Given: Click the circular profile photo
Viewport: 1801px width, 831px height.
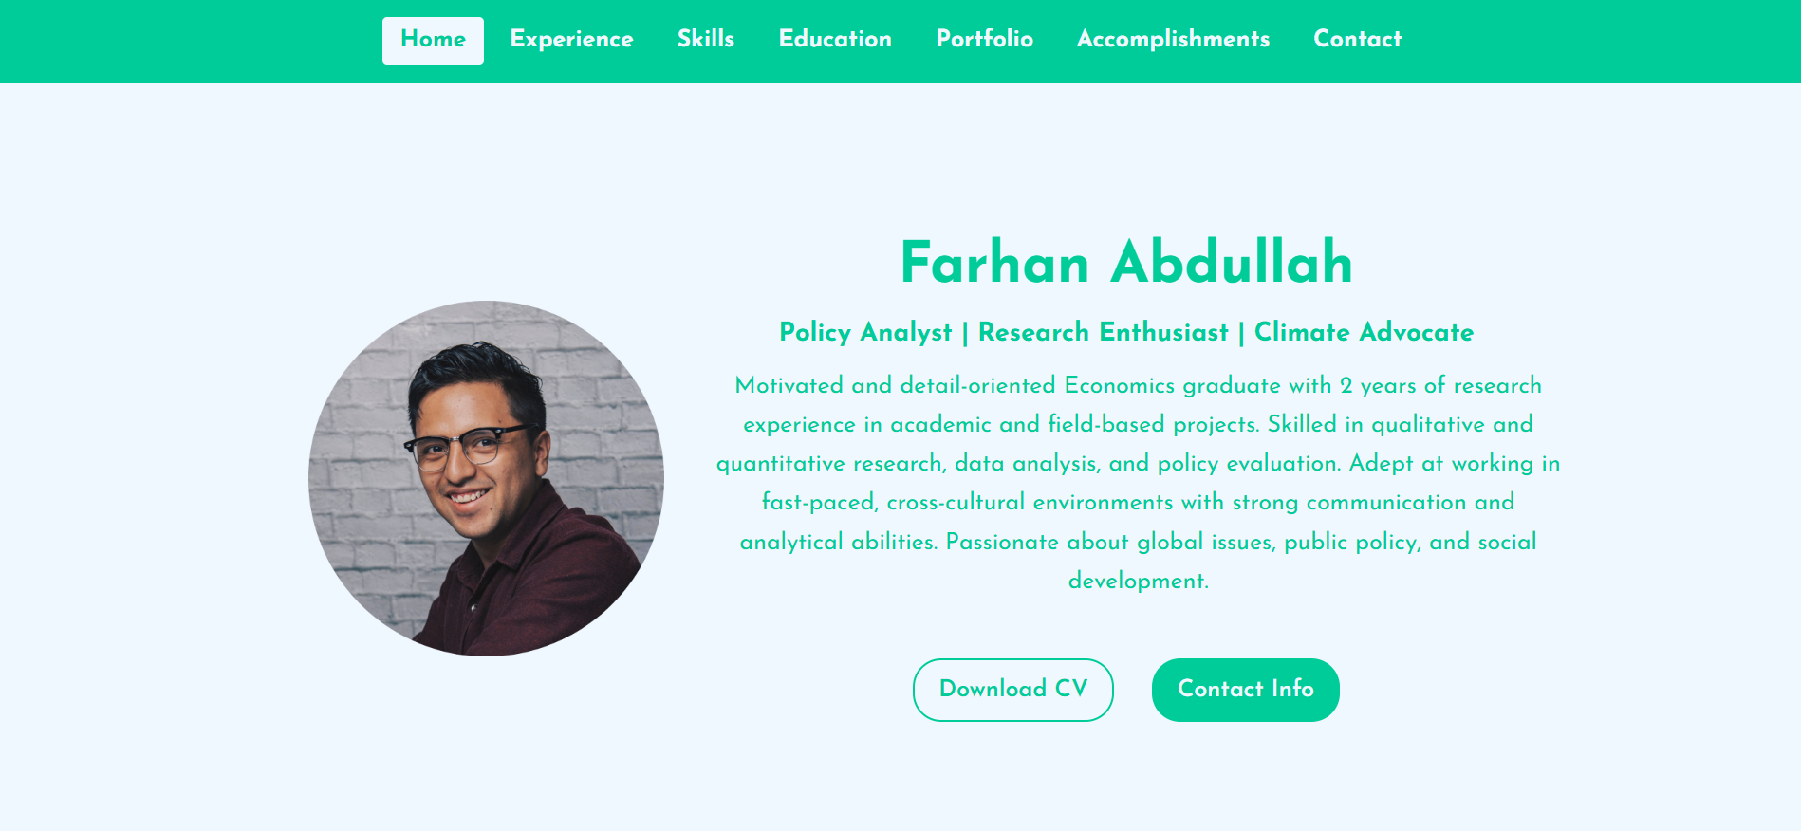Looking at the screenshot, I should pos(486,478).
